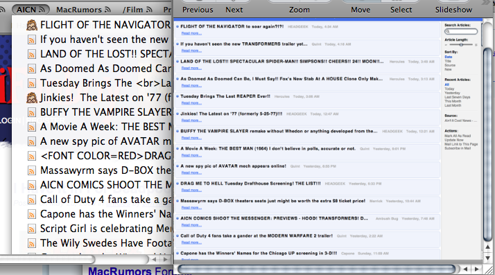Click 'Mail Link to This Page' action
Viewport: 495px width, 275px height.
pyautogui.click(x=461, y=144)
